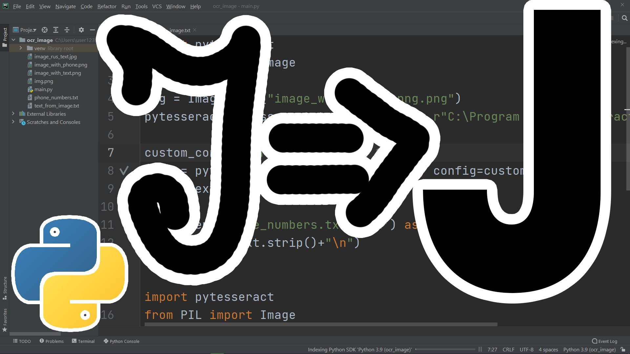Click the Expand All icon in Project panel
The image size is (630, 354).
pyautogui.click(x=56, y=30)
